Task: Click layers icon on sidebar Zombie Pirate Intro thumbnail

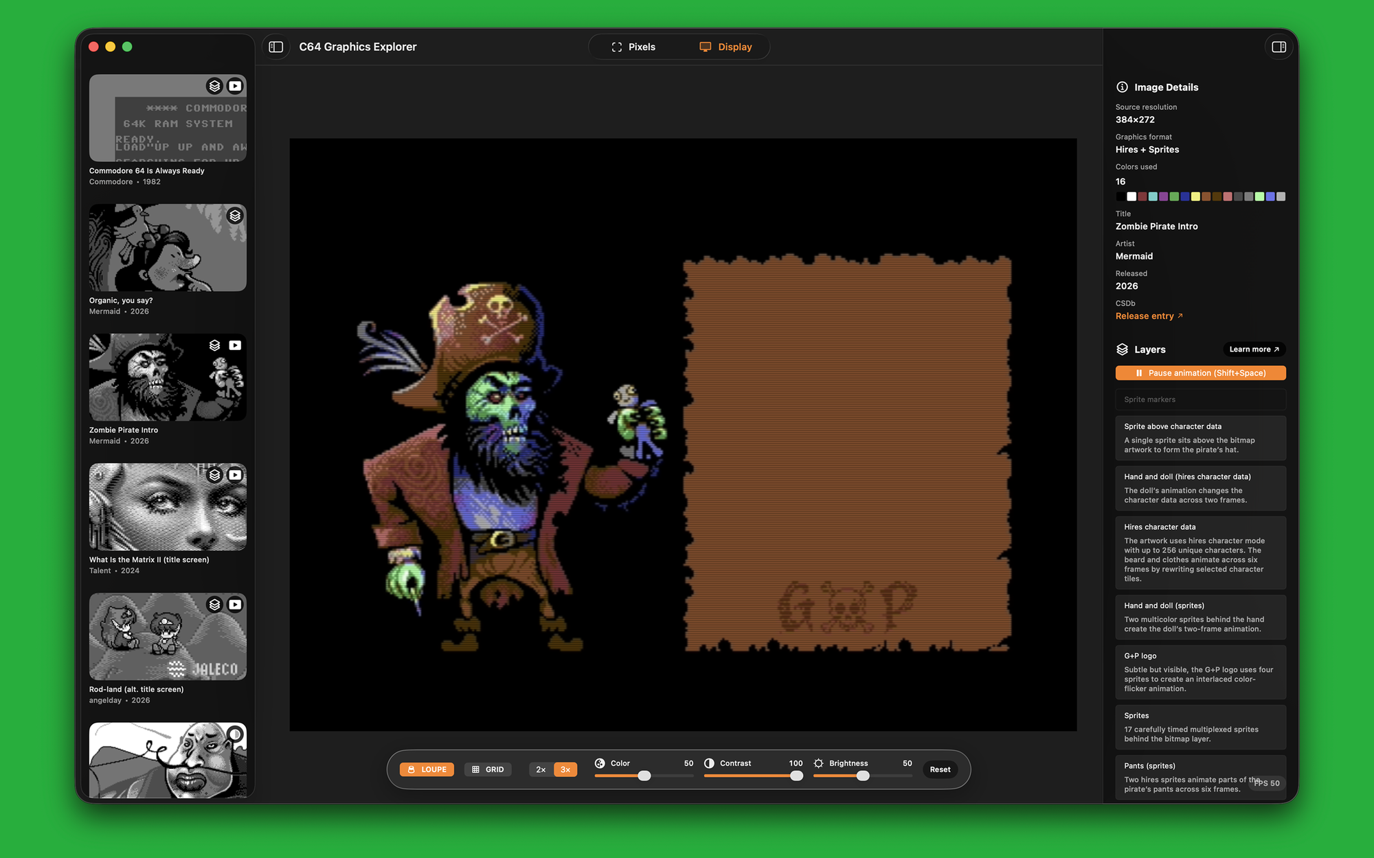Action: (215, 345)
